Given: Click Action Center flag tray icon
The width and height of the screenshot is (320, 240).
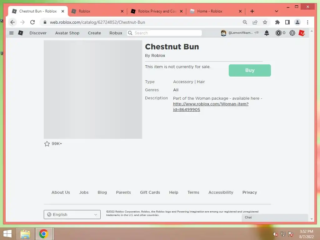Looking at the screenshot, I should 291,234.
